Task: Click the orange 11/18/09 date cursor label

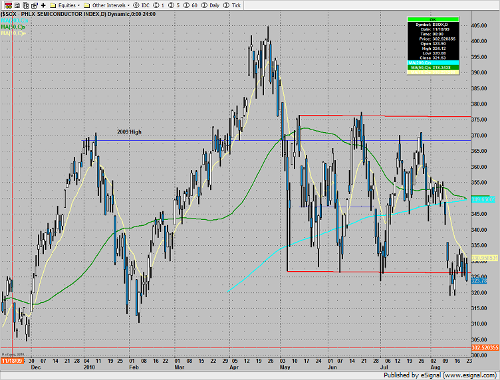Action: pos(12,361)
